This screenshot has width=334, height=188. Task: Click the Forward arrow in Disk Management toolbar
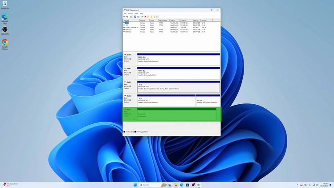point(127,16)
